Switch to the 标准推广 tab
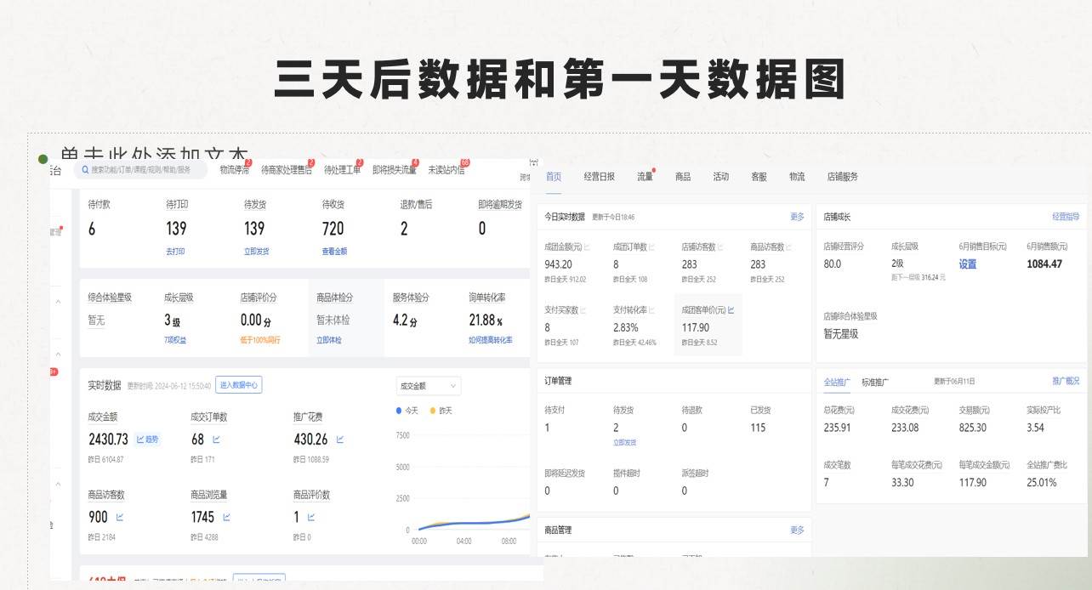This screenshot has height=590, width=1092. click(x=873, y=380)
